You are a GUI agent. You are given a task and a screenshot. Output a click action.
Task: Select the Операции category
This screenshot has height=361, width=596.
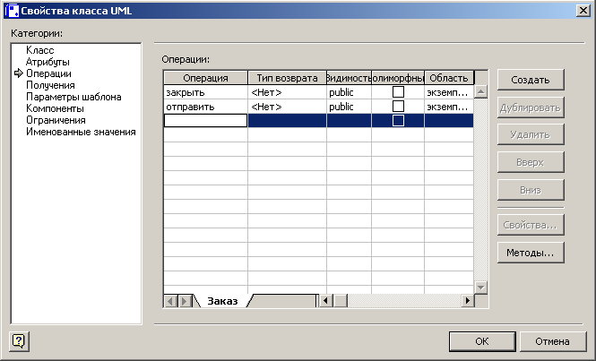click(x=48, y=73)
